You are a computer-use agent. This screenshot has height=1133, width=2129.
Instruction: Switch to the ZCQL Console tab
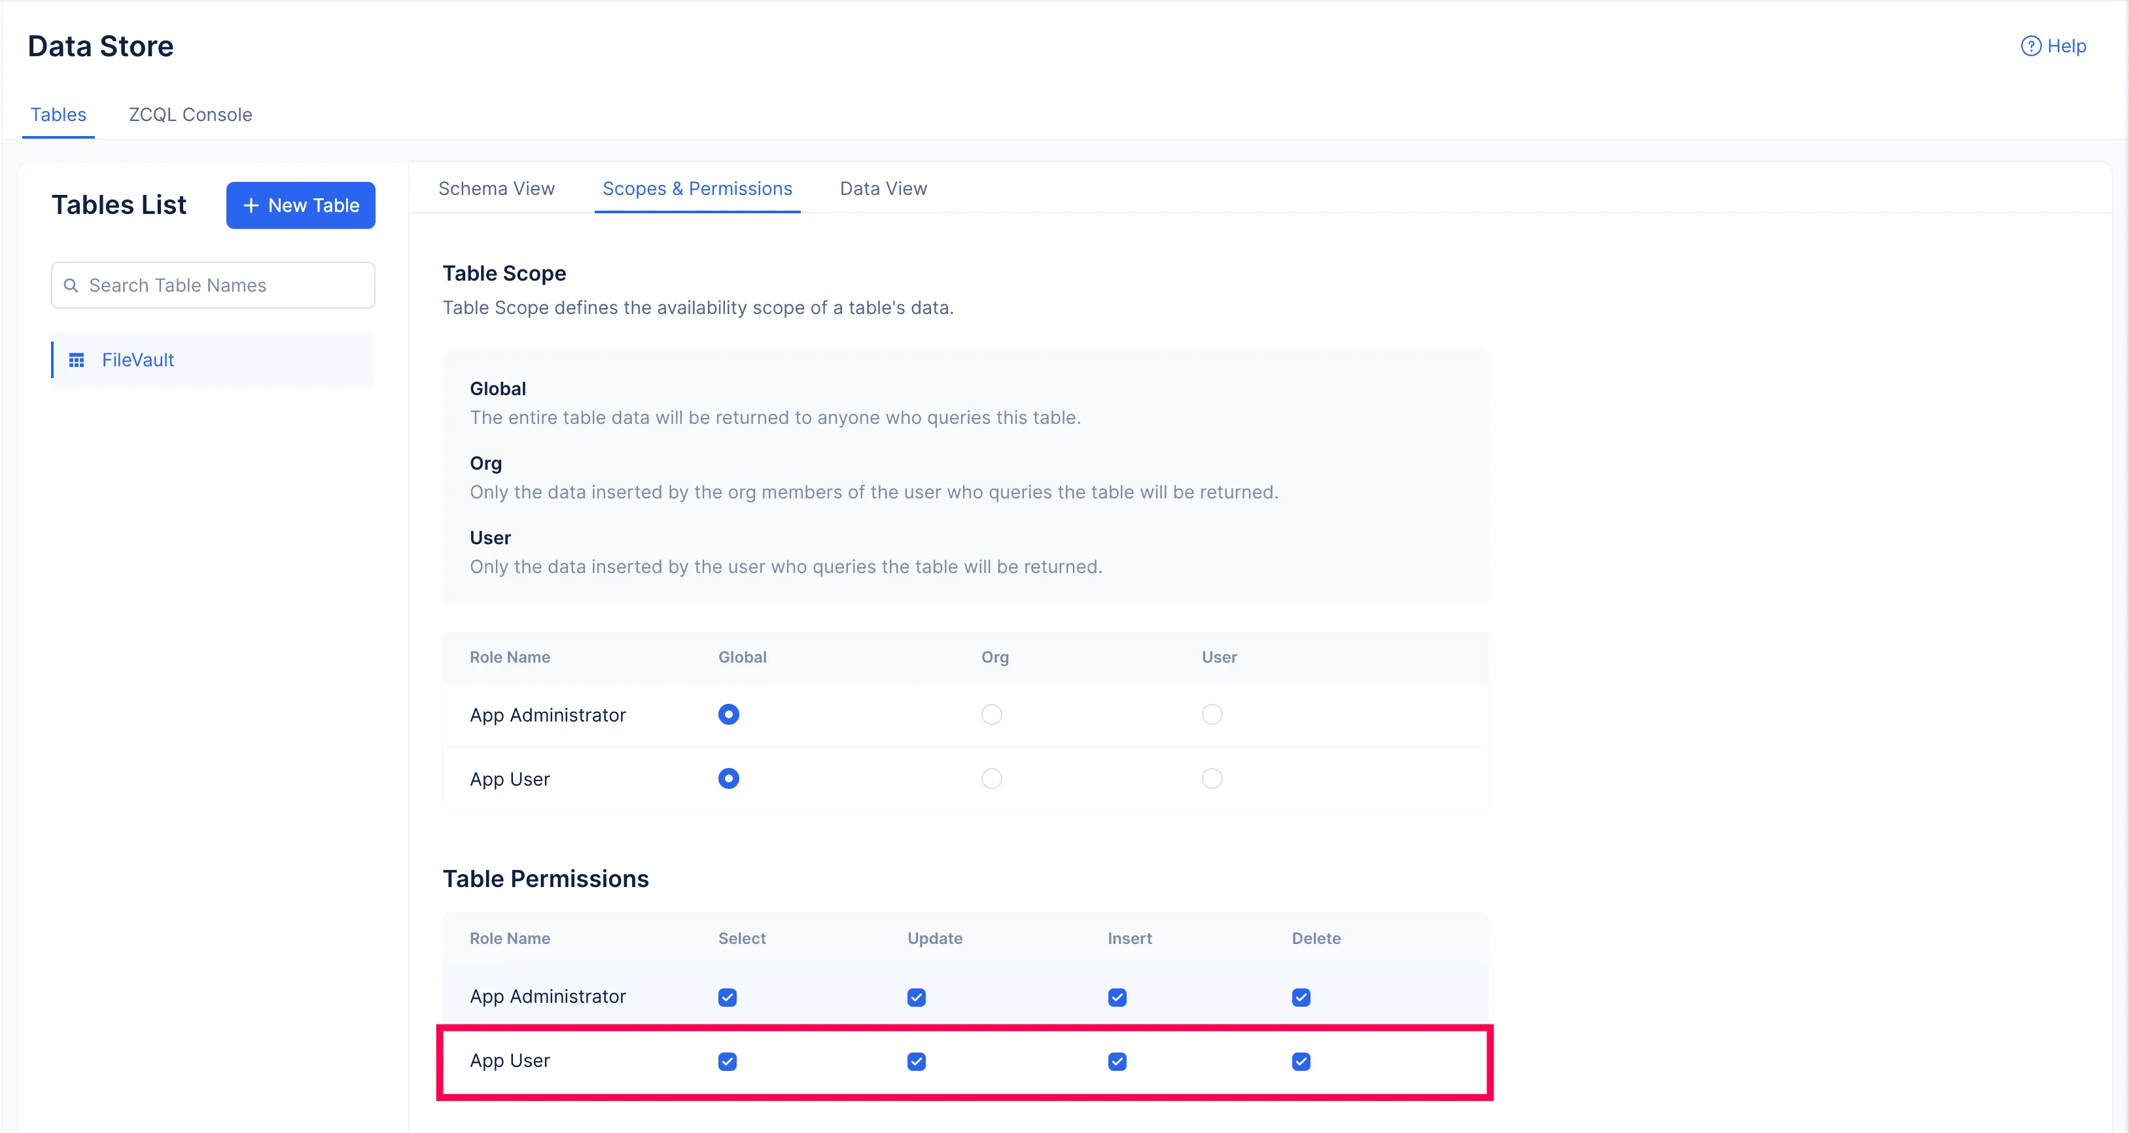click(x=190, y=115)
